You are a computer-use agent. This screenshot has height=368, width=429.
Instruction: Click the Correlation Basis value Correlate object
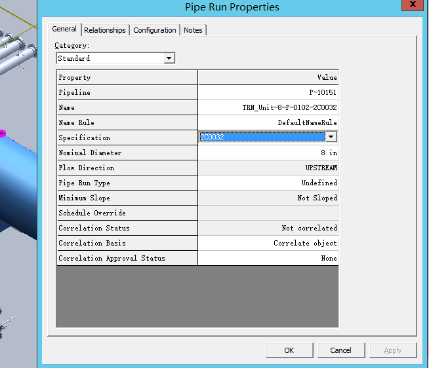click(x=268, y=243)
